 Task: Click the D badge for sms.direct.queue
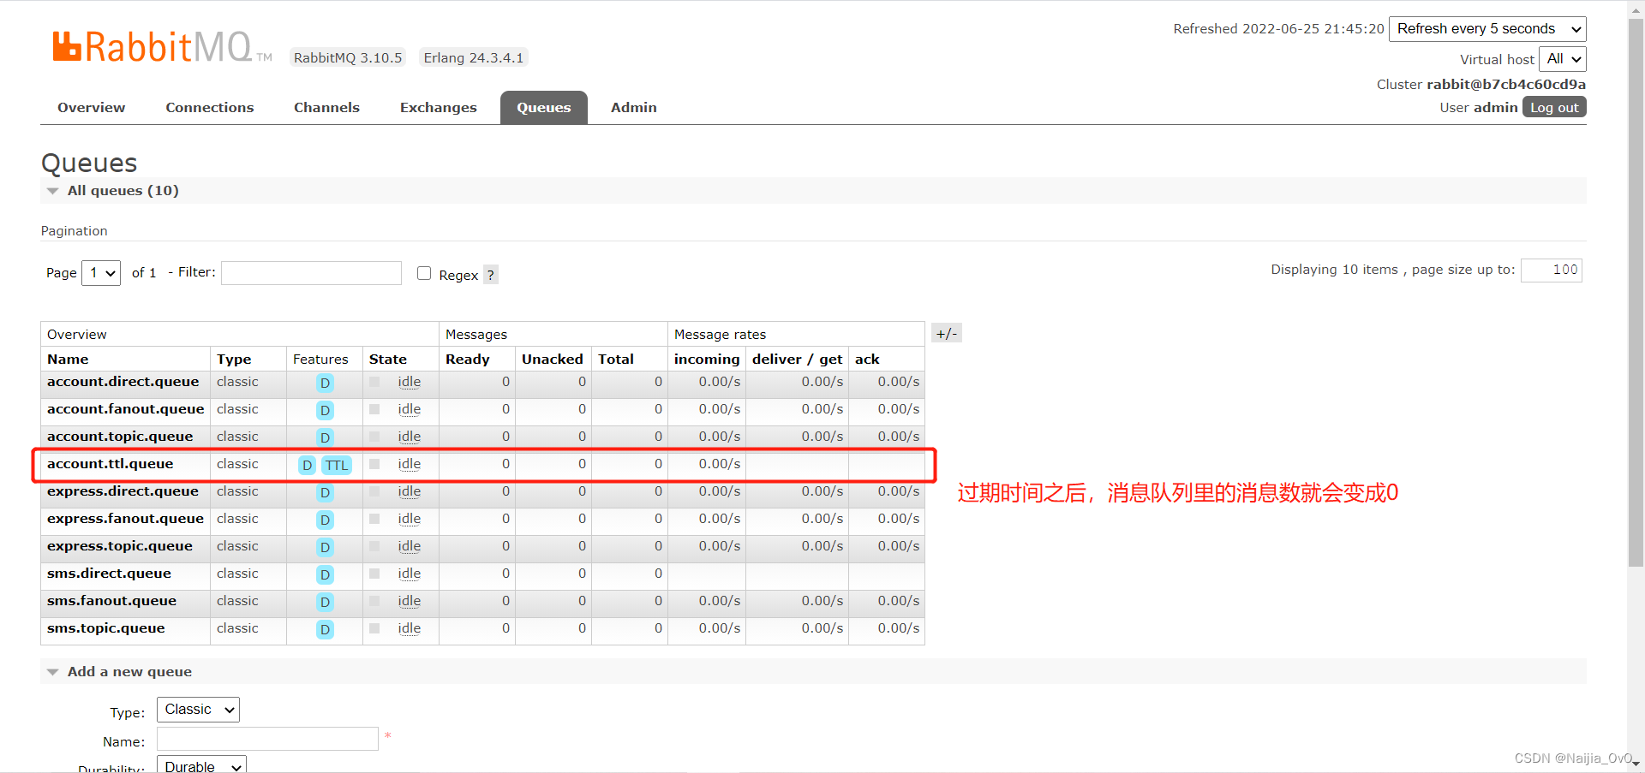pos(325,574)
